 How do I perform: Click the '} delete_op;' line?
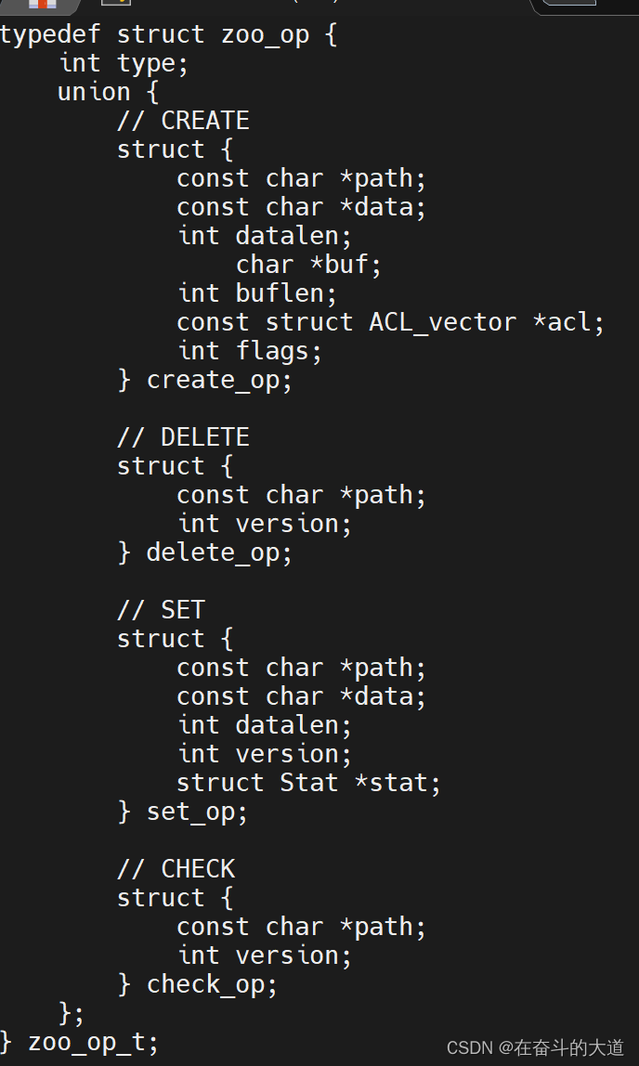205,552
